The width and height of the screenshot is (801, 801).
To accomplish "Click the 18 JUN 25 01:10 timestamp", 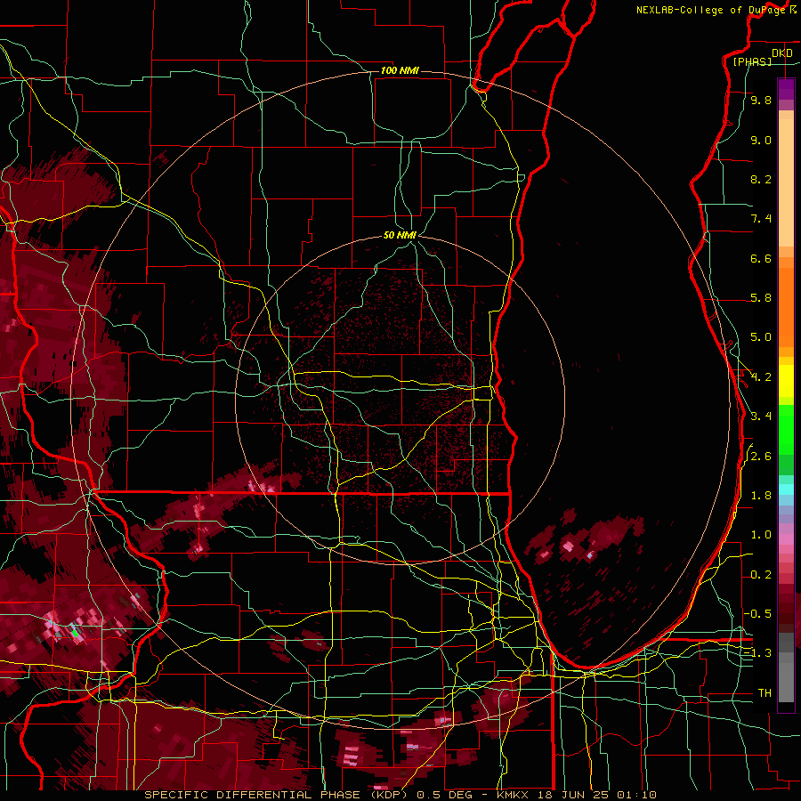I will [x=597, y=795].
